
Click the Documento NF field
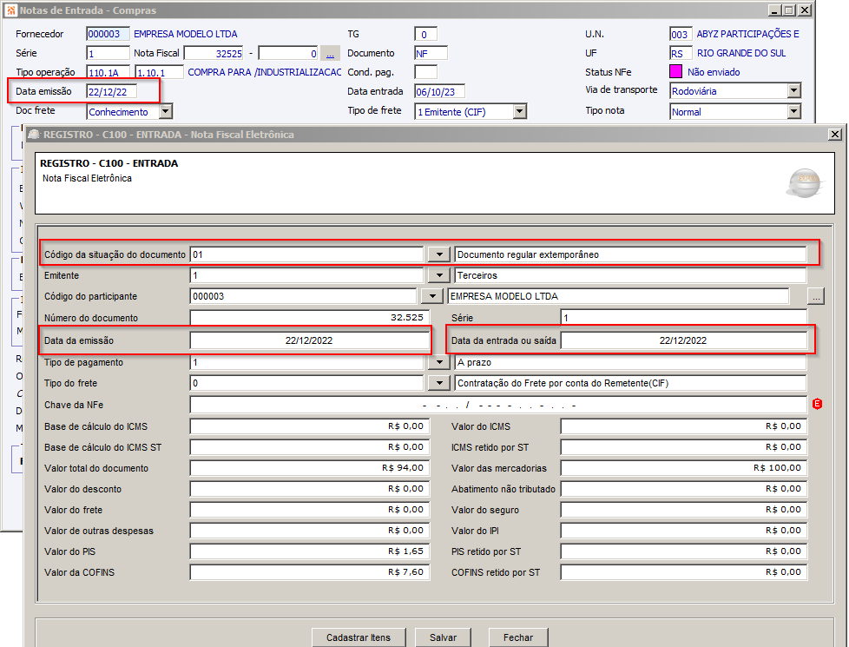[431, 53]
